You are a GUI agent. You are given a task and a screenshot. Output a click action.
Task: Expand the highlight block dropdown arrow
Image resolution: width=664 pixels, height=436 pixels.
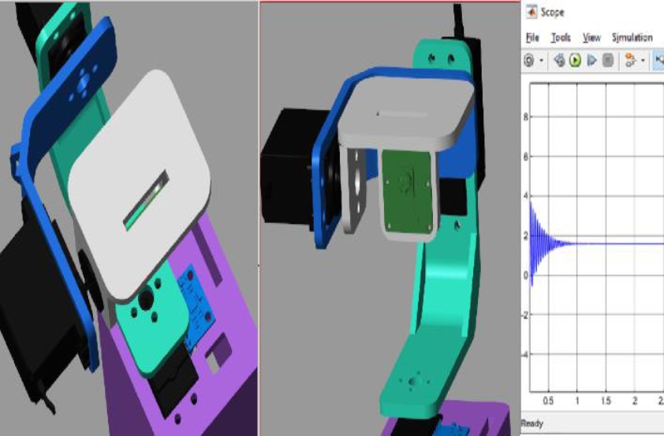(643, 60)
